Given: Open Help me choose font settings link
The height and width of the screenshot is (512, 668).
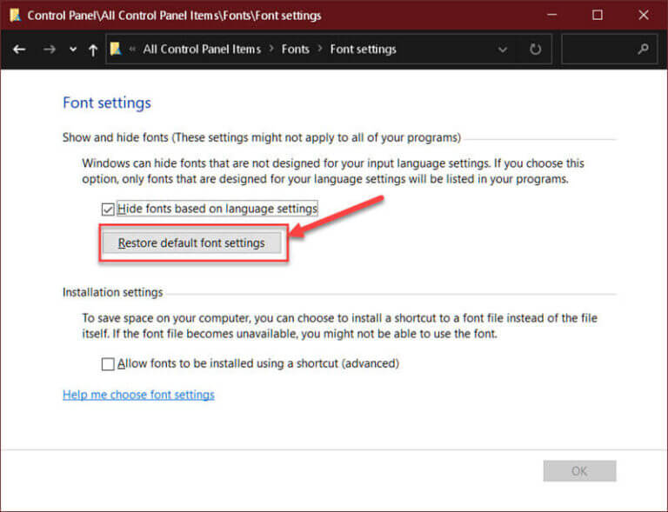Looking at the screenshot, I should 138,395.
